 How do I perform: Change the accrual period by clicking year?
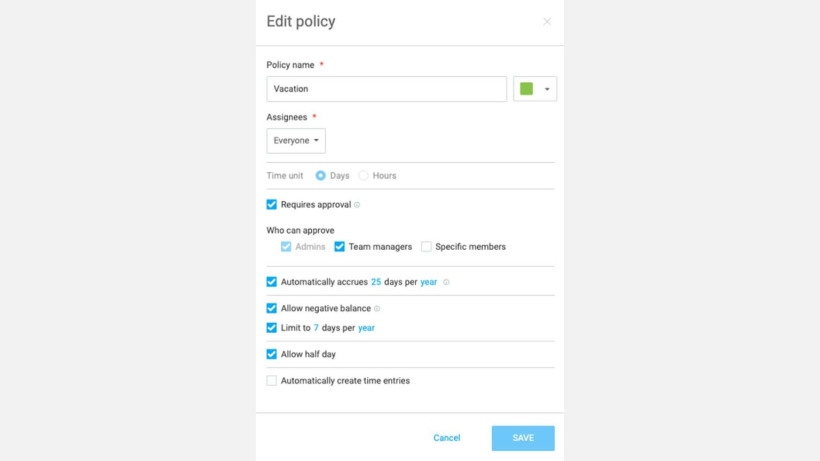point(429,282)
